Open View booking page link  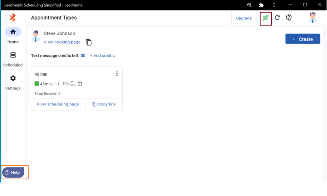62,42
